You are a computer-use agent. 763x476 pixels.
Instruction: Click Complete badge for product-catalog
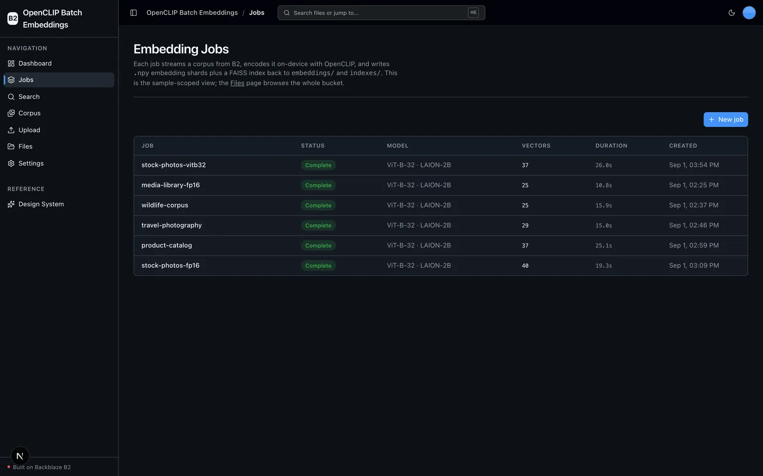pos(318,246)
